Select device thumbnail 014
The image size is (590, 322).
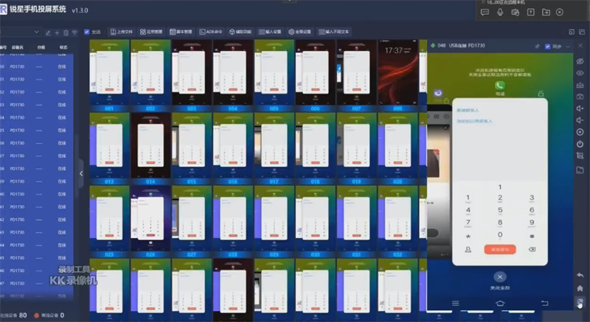coord(150,146)
